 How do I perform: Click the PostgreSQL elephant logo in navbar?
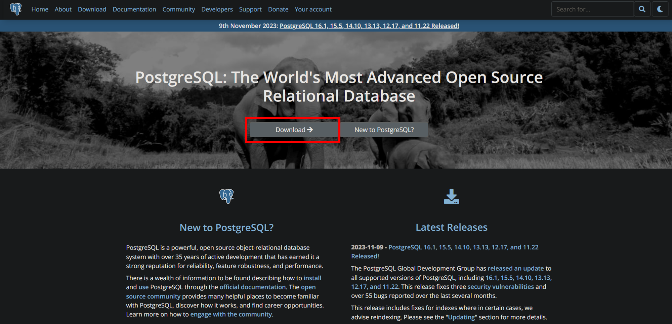click(x=16, y=9)
